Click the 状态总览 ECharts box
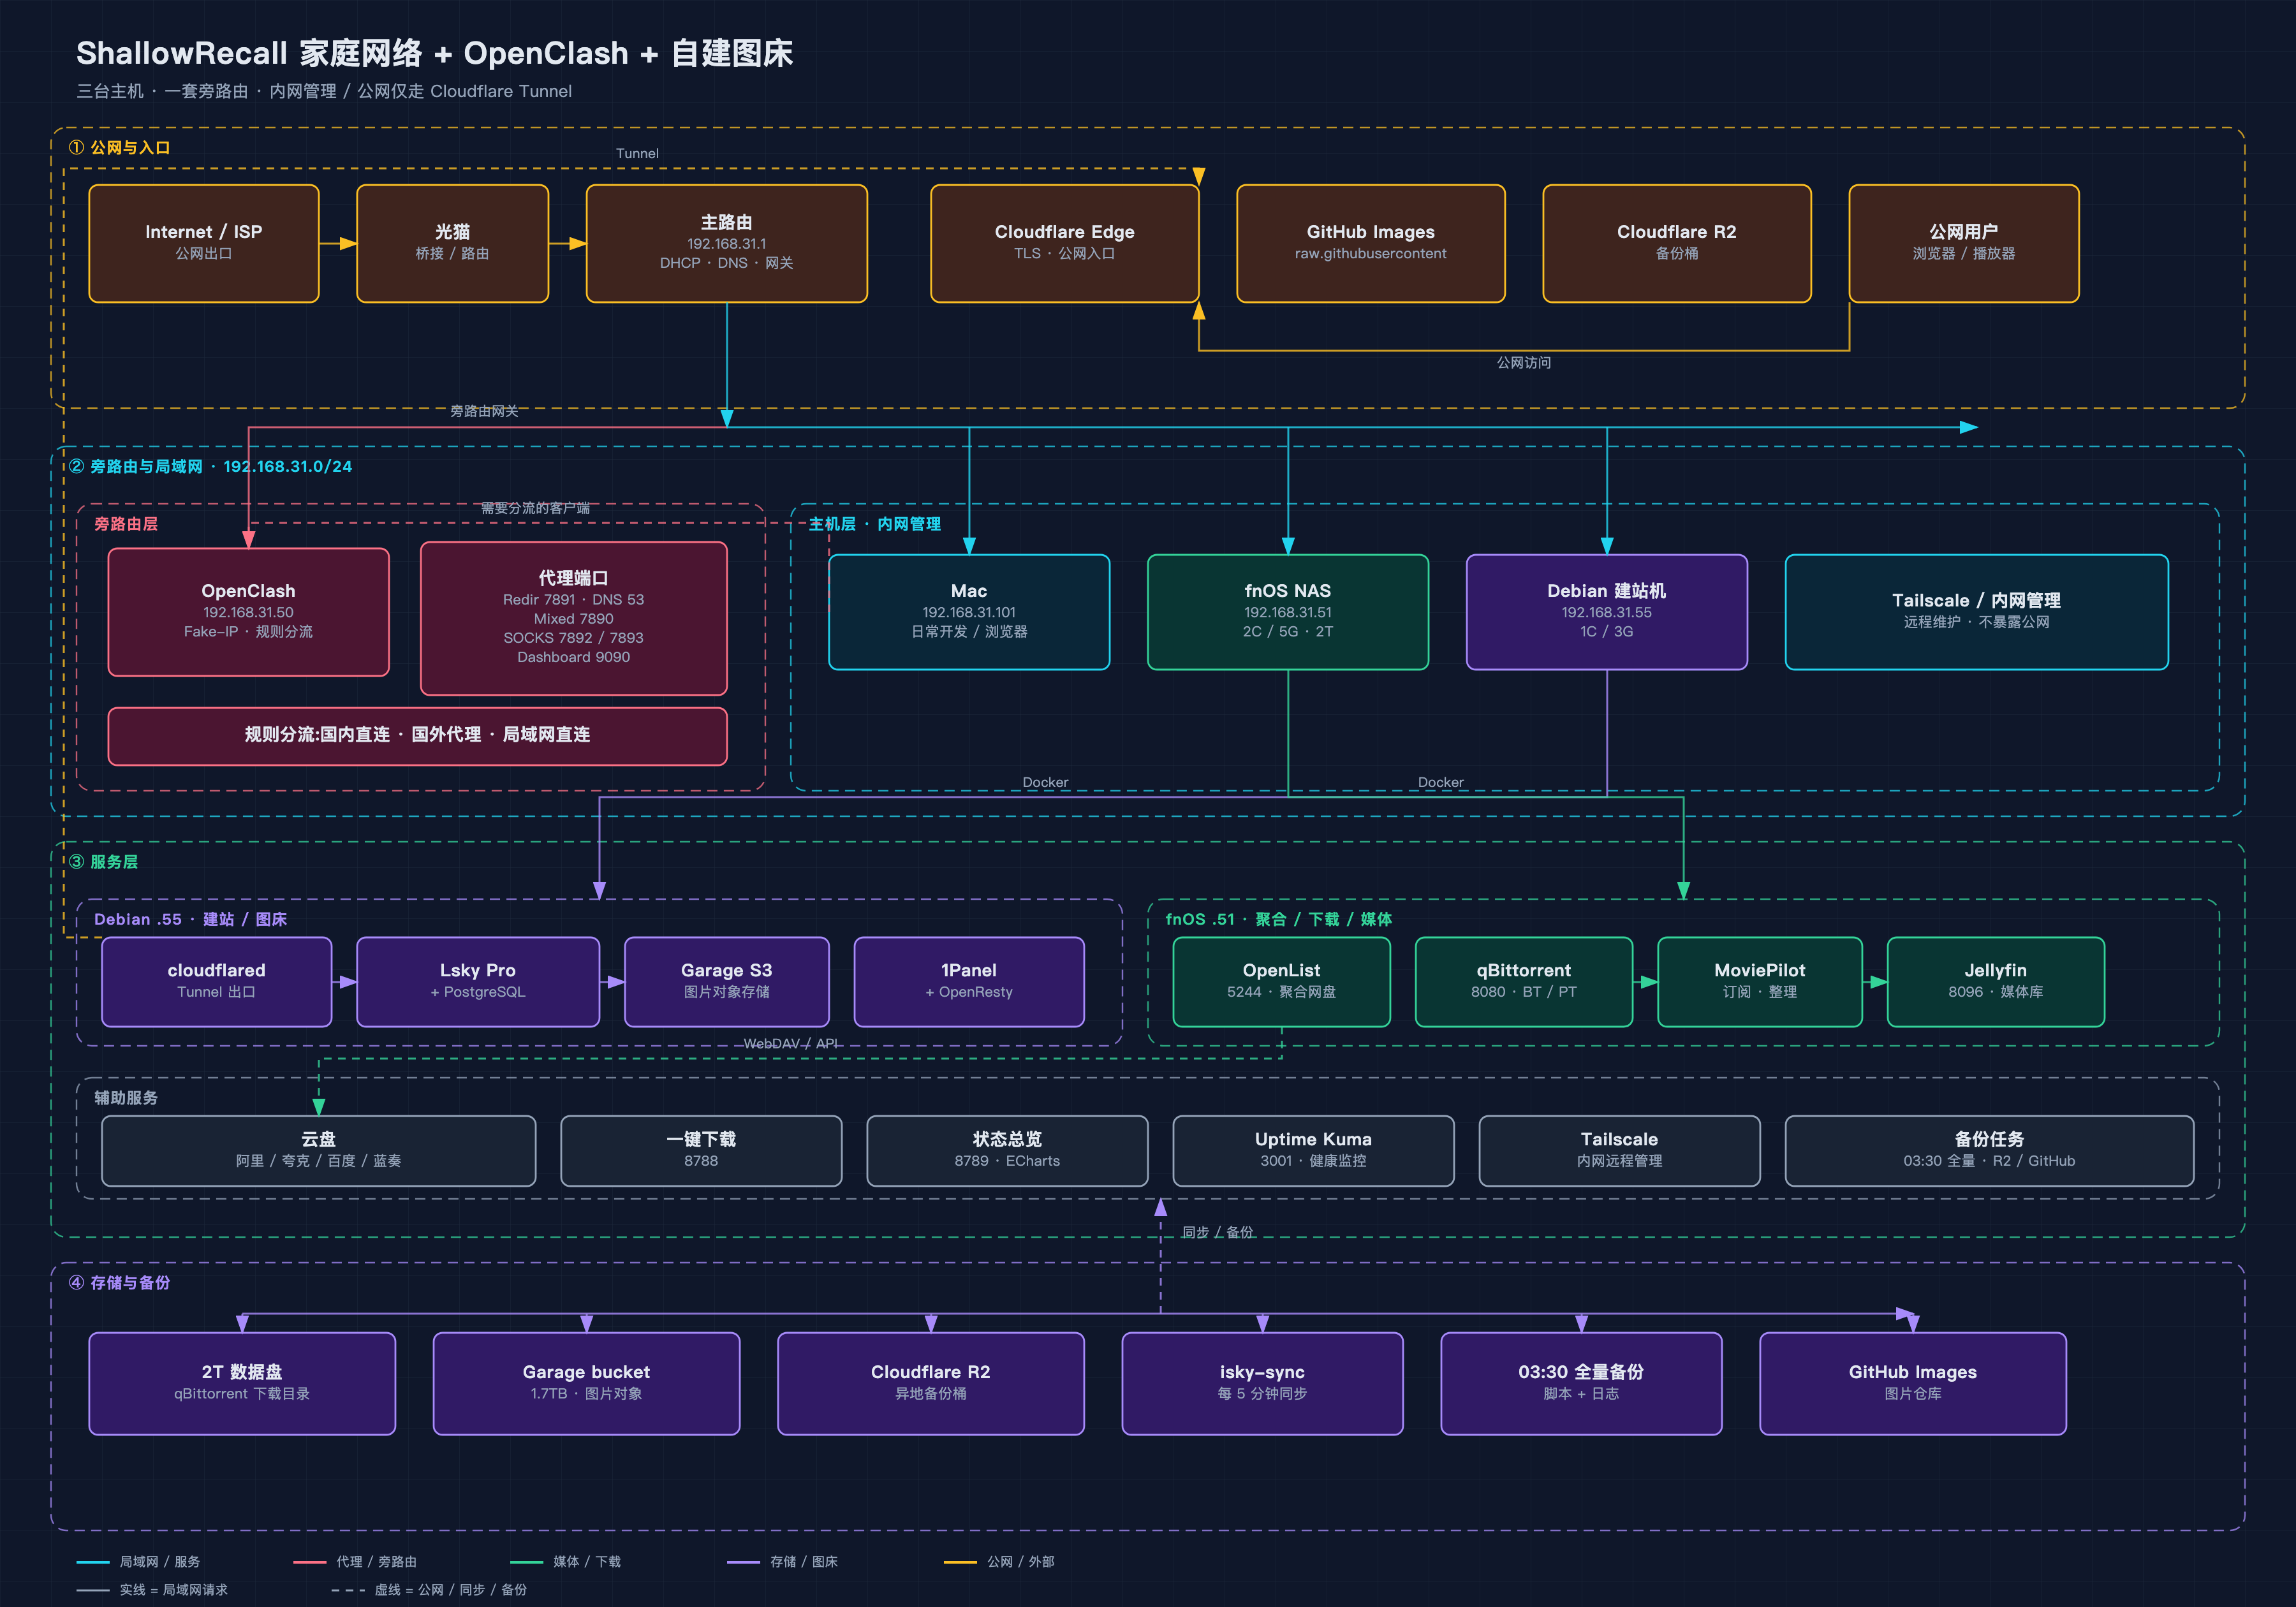 1007,1151
